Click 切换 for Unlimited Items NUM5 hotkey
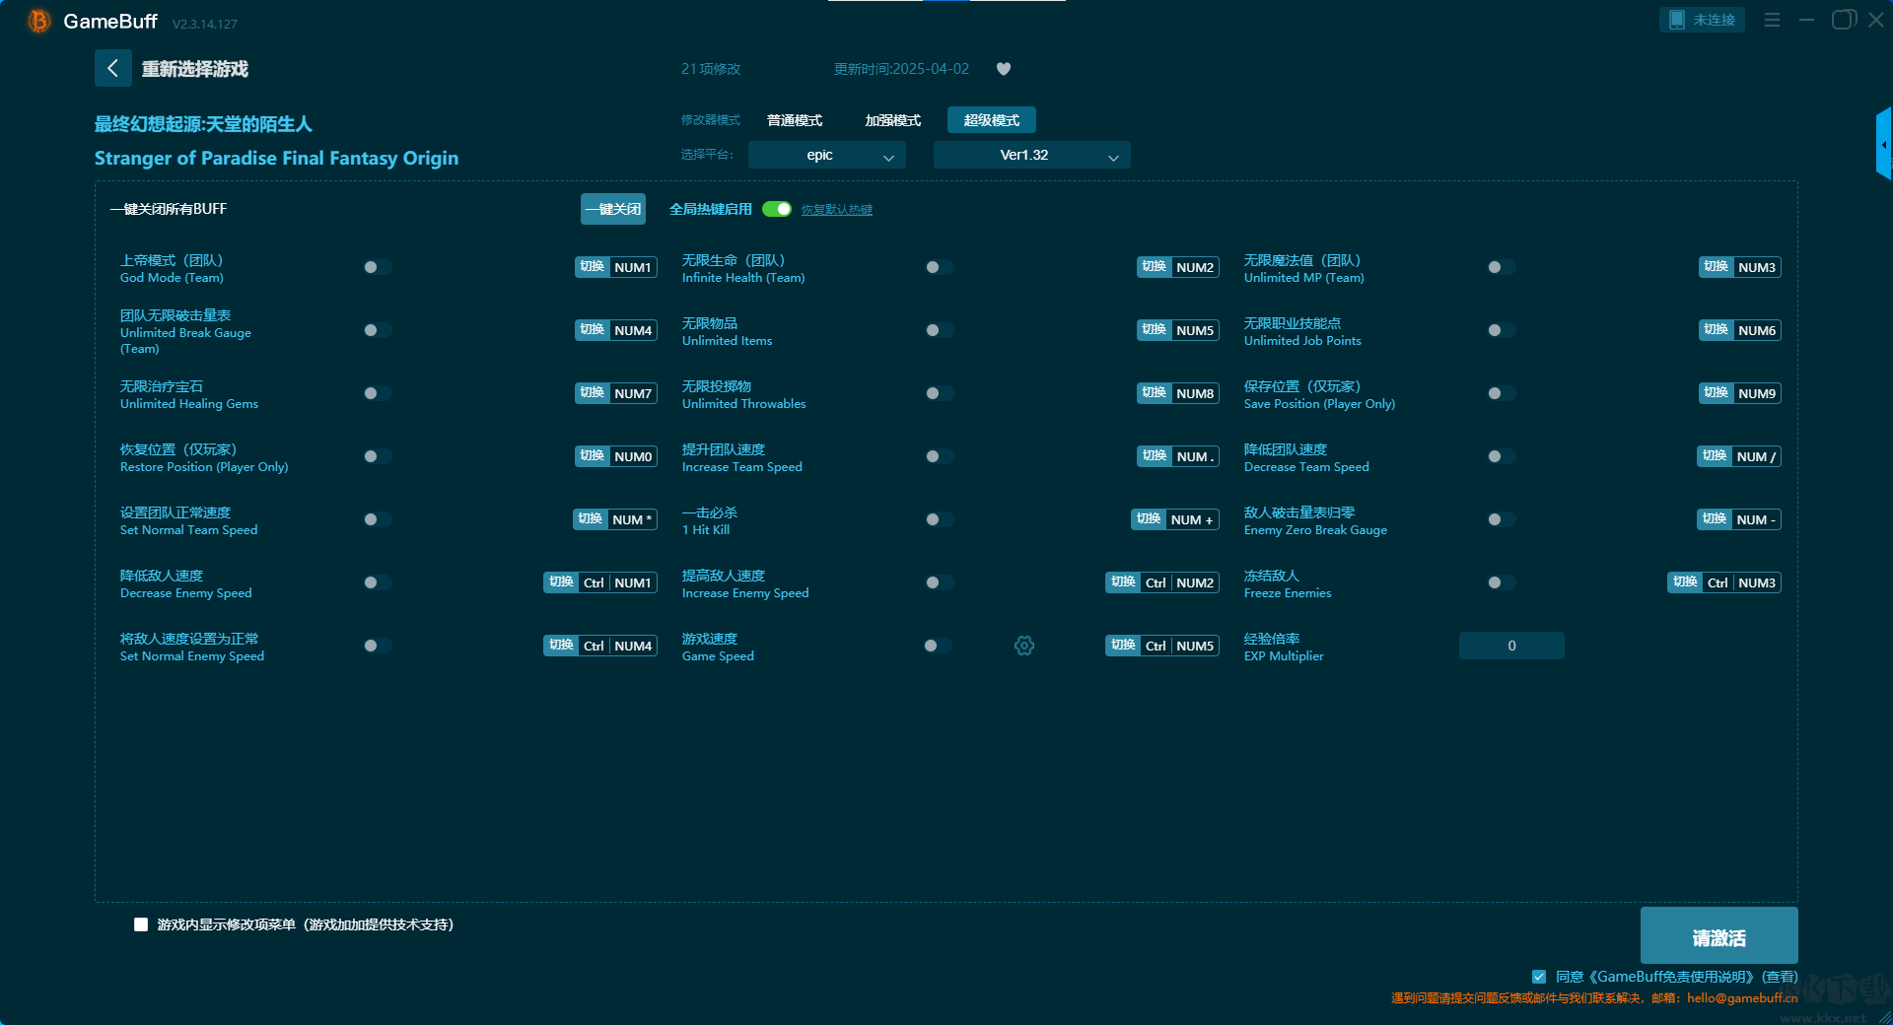 (x=1154, y=330)
